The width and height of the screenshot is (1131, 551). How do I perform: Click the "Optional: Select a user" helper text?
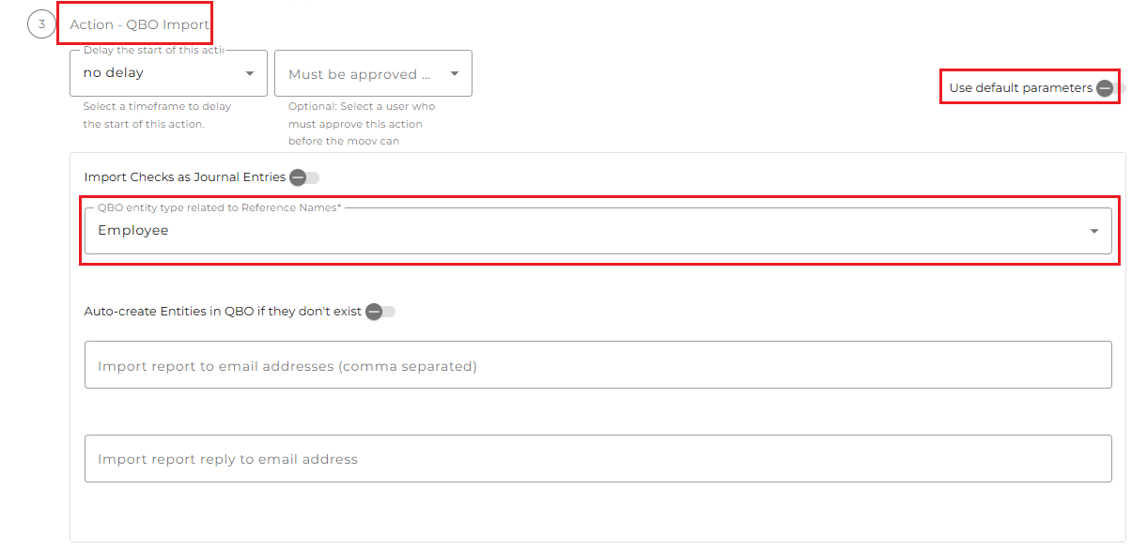click(x=362, y=106)
